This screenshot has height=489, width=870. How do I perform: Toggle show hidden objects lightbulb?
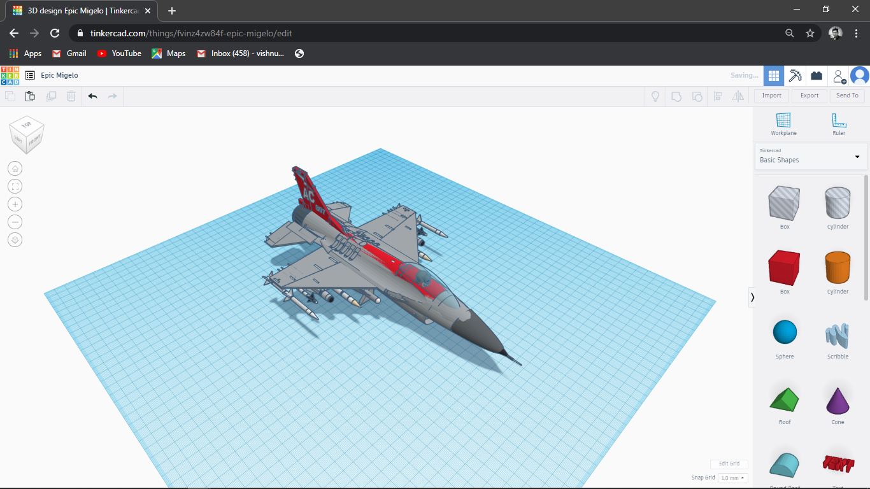pos(655,96)
